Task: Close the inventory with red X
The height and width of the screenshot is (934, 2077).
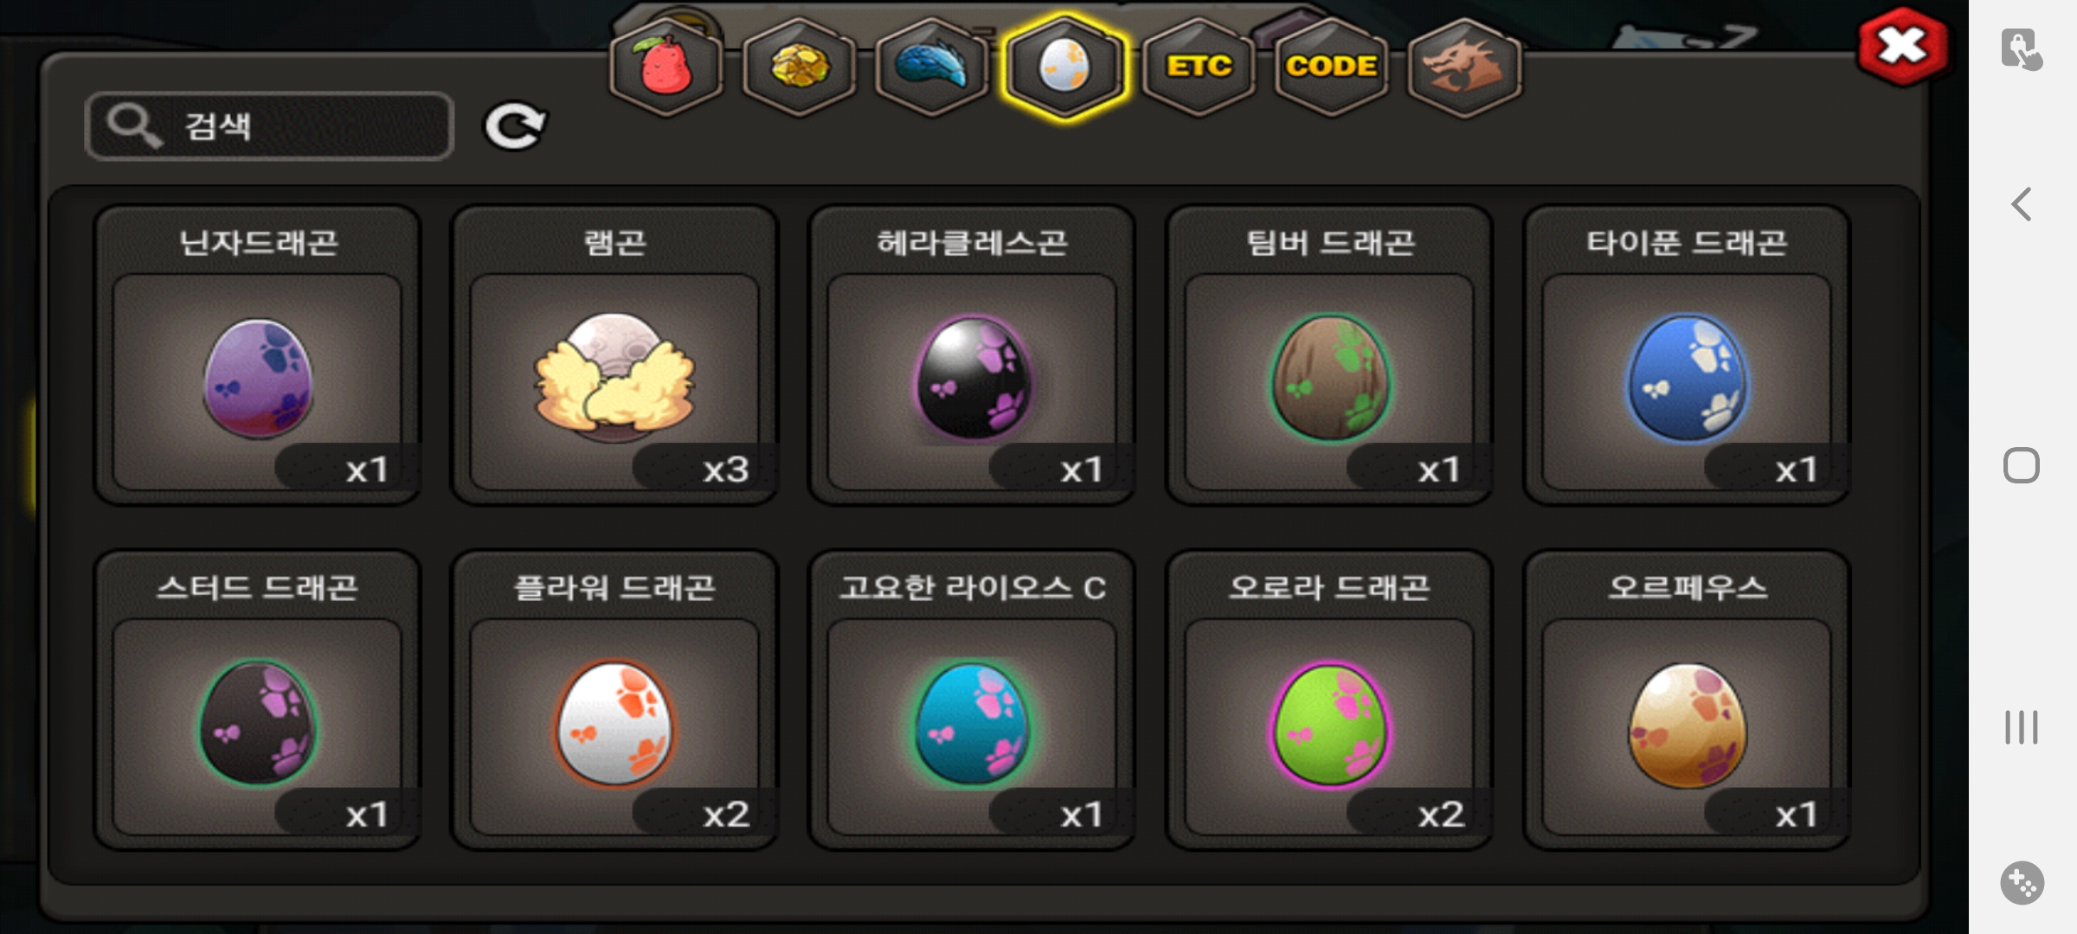Action: pos(1902,47)
